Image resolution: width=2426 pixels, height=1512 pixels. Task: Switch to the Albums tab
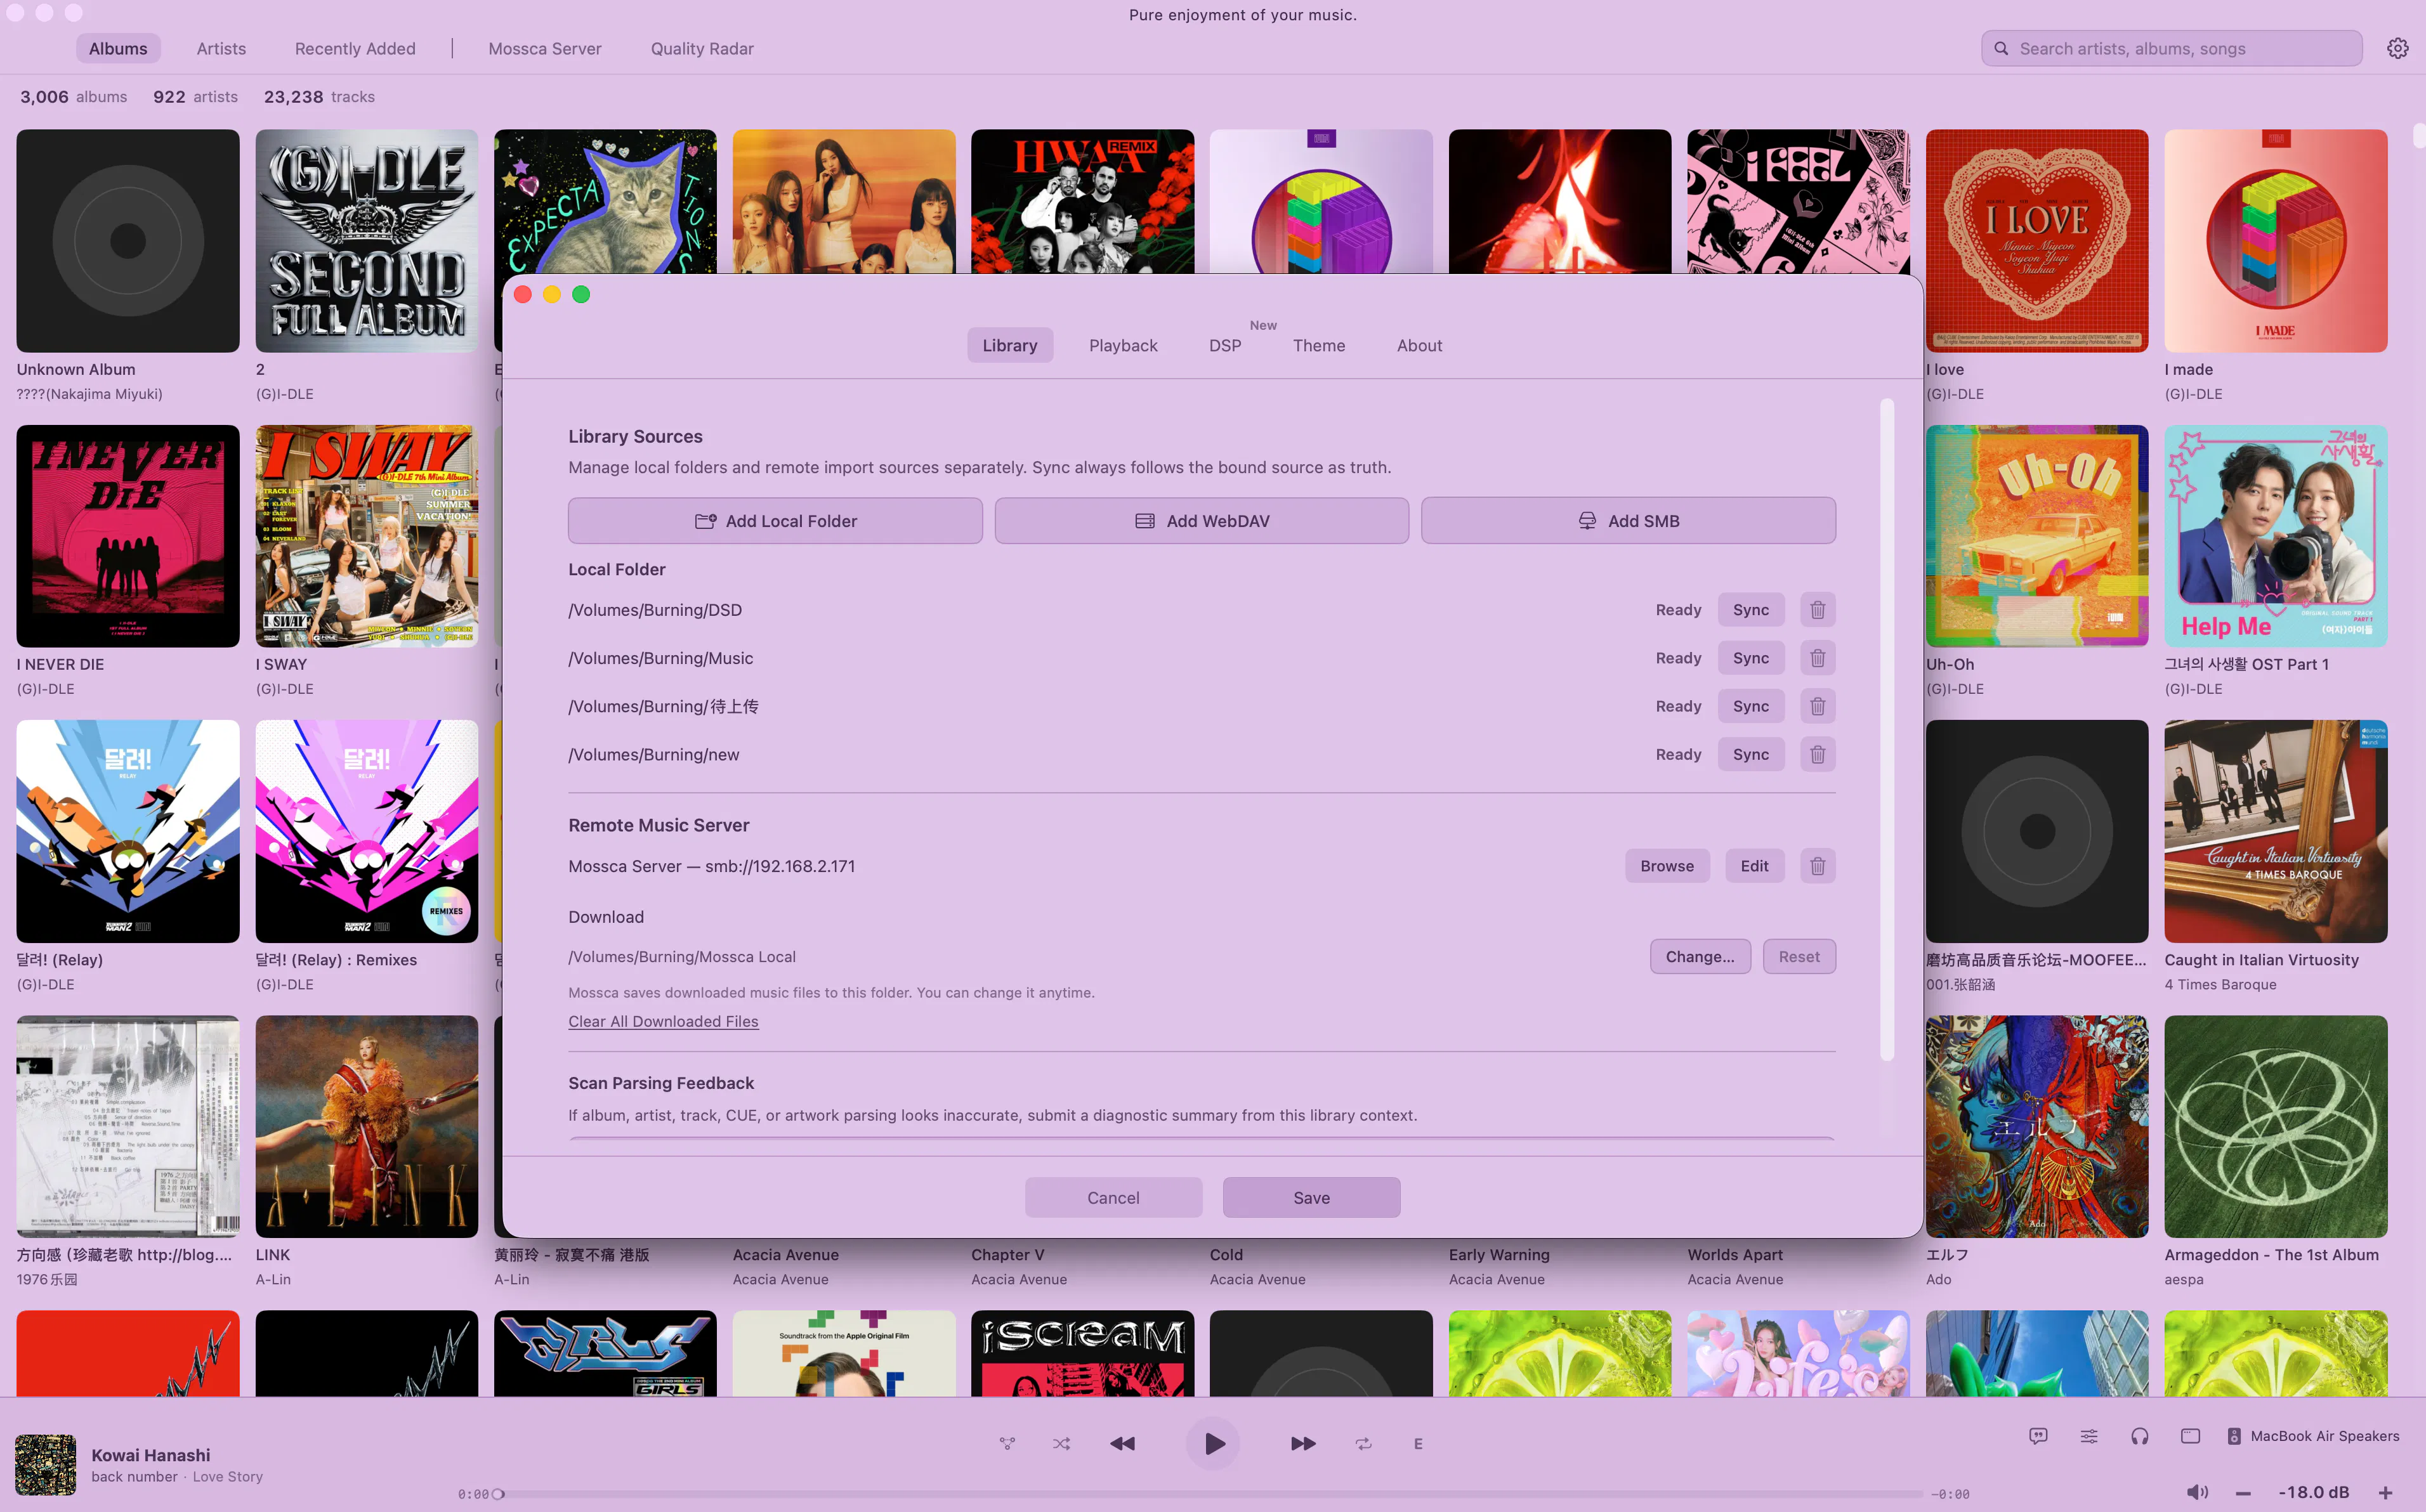pyautogui.click(x=118, y=48)
